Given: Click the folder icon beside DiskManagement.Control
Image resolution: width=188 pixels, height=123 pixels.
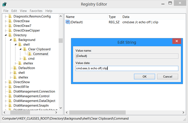Looking at the screenshot, I should [x=10, y=96].
